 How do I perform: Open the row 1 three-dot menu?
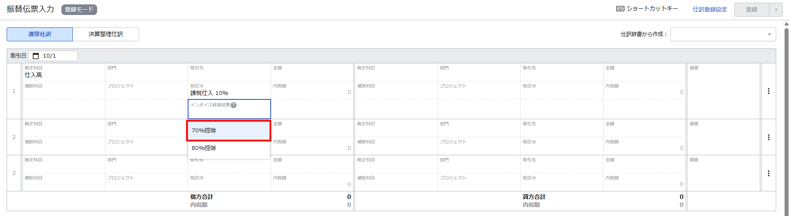click(768, 91)
